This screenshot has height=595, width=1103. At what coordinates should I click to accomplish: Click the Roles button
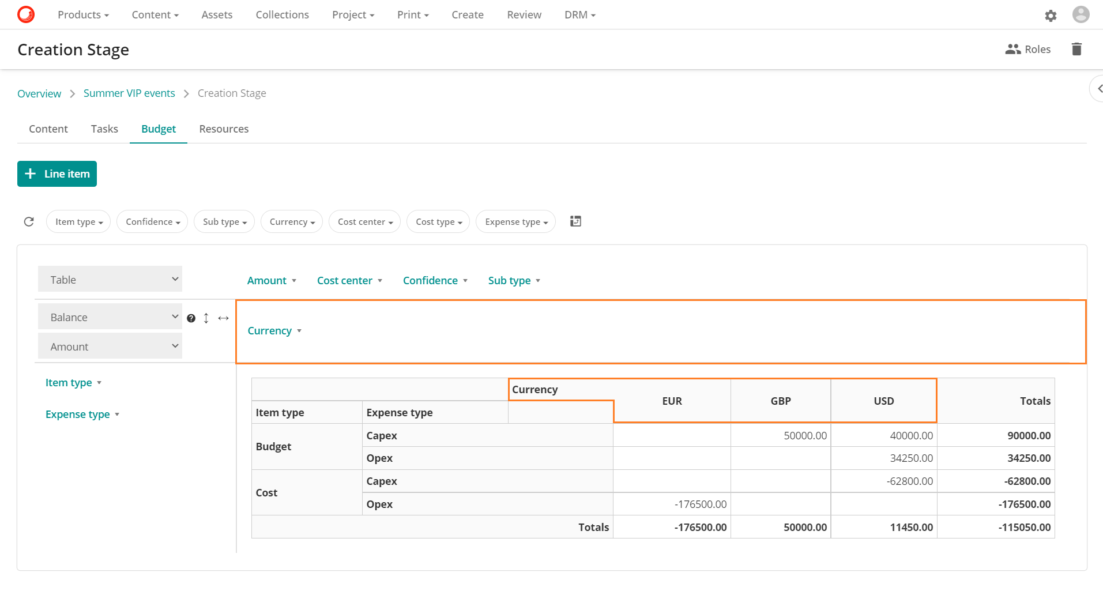(1028, 50)
